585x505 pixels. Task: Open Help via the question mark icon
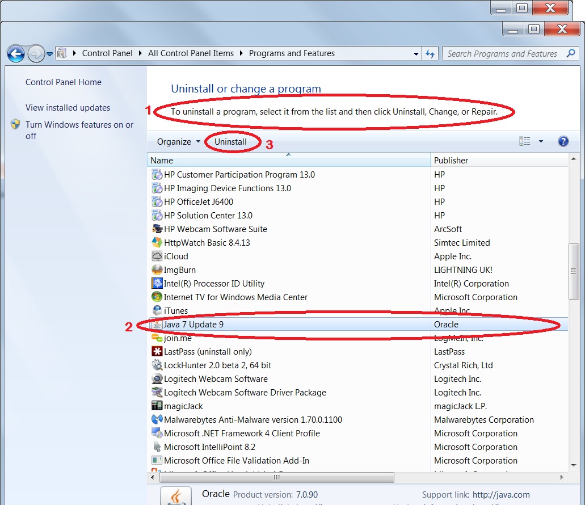(x=563, y=141)
